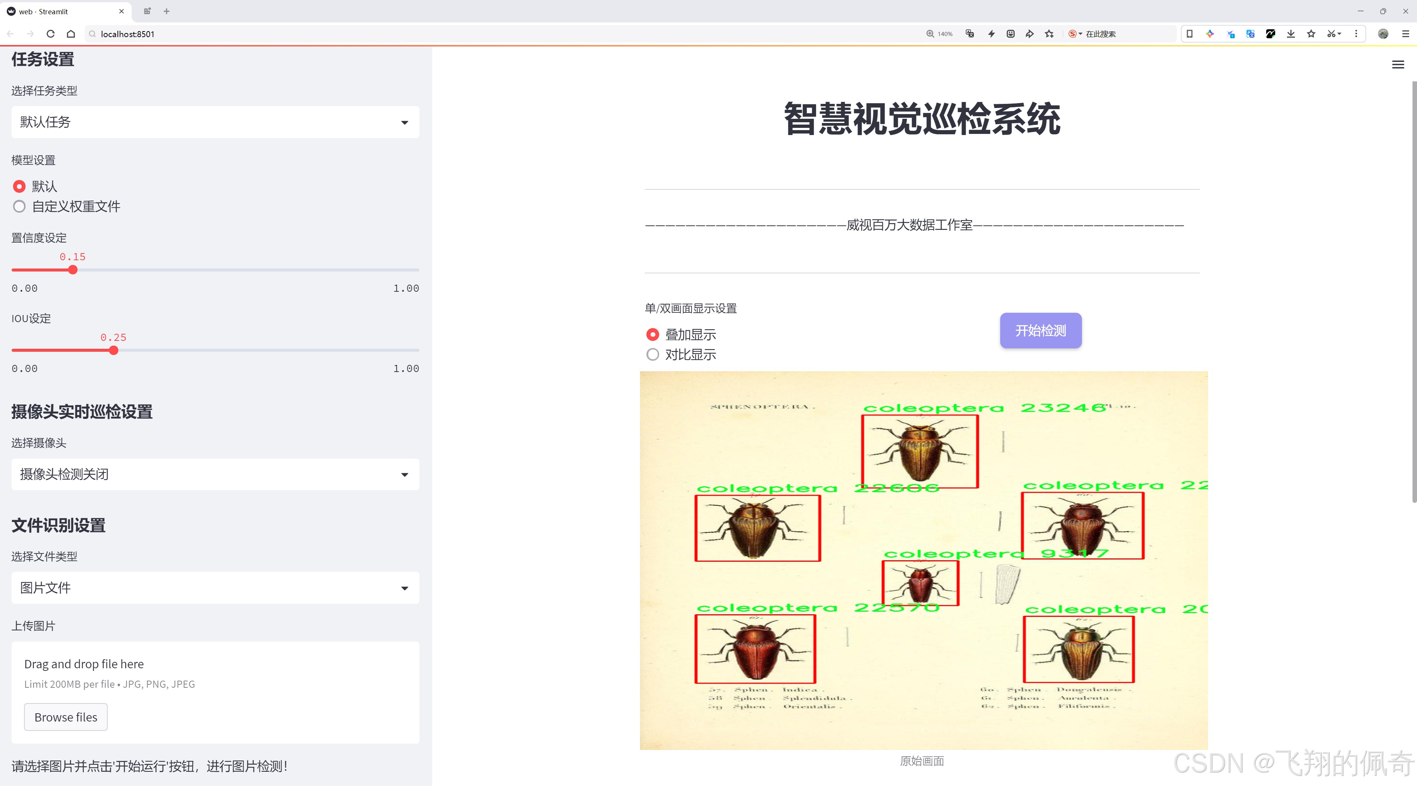Click the 置信度设定 label
Viewport: 1417px width, 786px height.
39,238
